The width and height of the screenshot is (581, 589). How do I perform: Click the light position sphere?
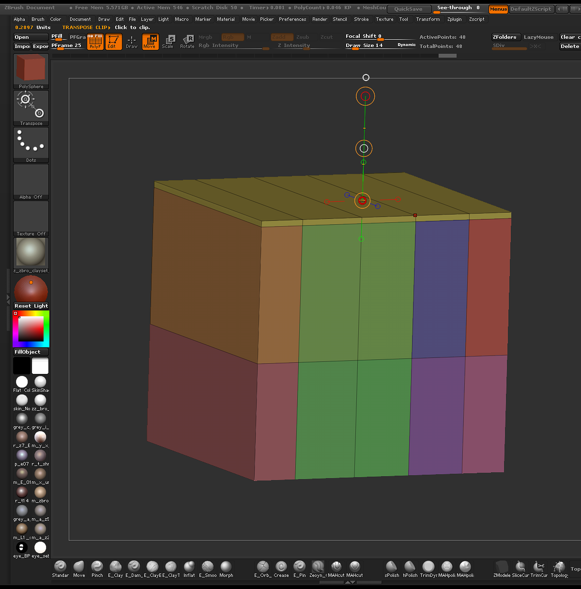(x=31, y=289)
